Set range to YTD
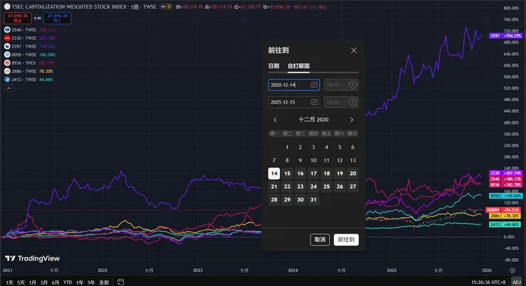 click(x=68, y=282)
